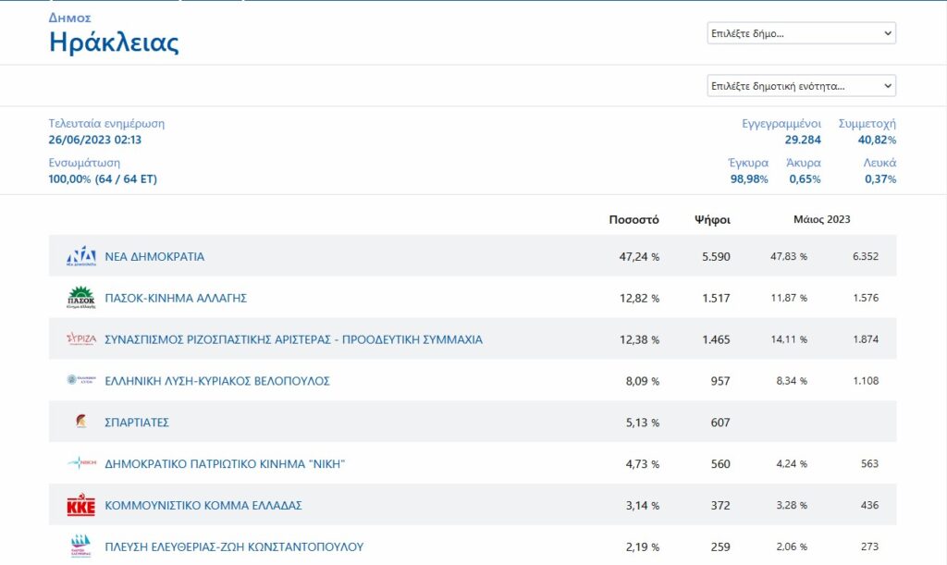
Task: Click the red ΚΚΕ party logo
Action: click(80, 505)
